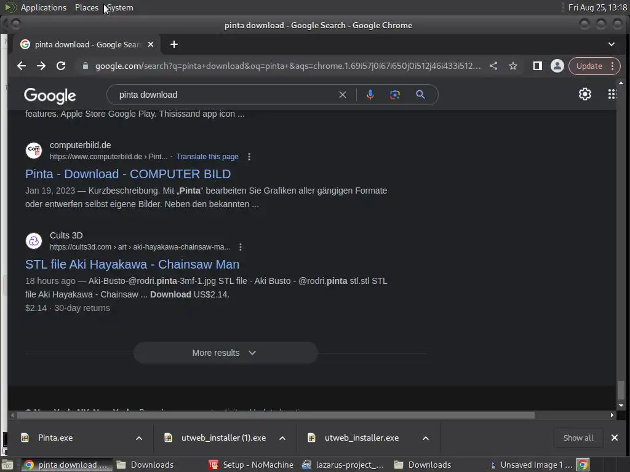Open the Applications menu
Viewport: 630px width, 472px height.
point(44,7)
